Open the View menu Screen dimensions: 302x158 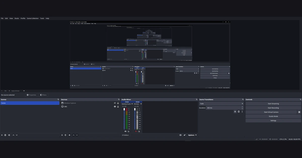coord(11,18)
